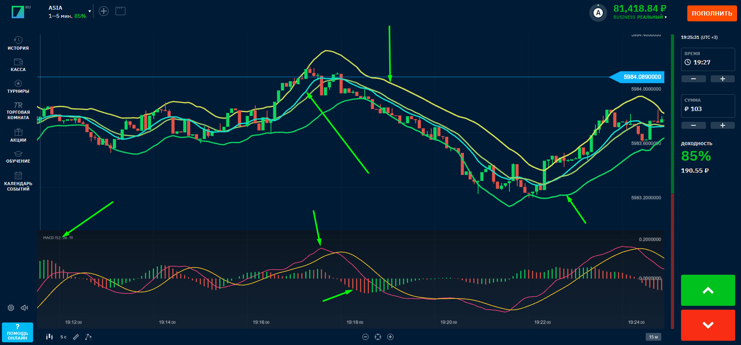Open the Касса cashier section
741x345 pixels.
point(18,65)
